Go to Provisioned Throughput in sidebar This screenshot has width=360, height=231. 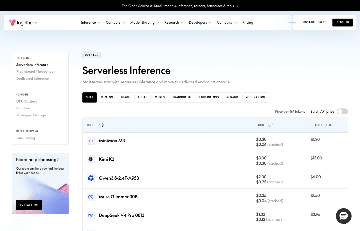point(35,72)
